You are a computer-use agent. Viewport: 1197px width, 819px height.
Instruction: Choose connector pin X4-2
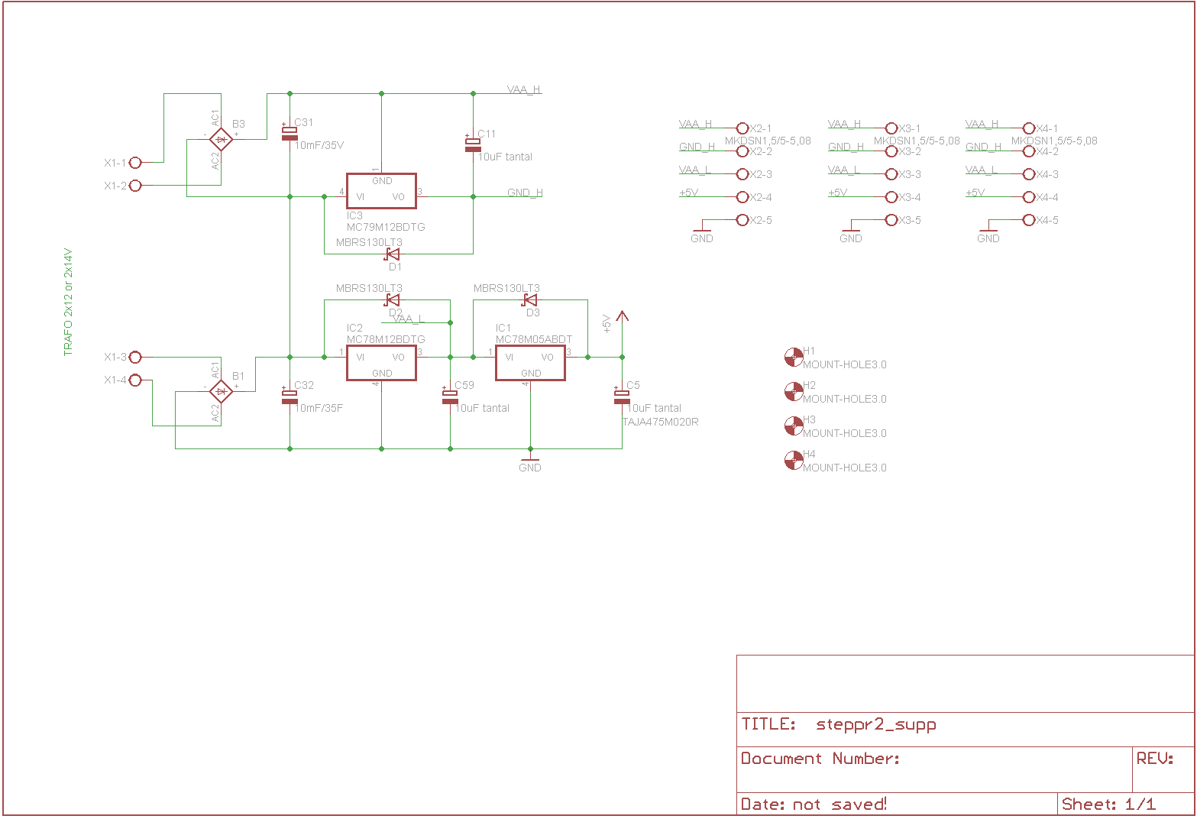(1028, 151)
